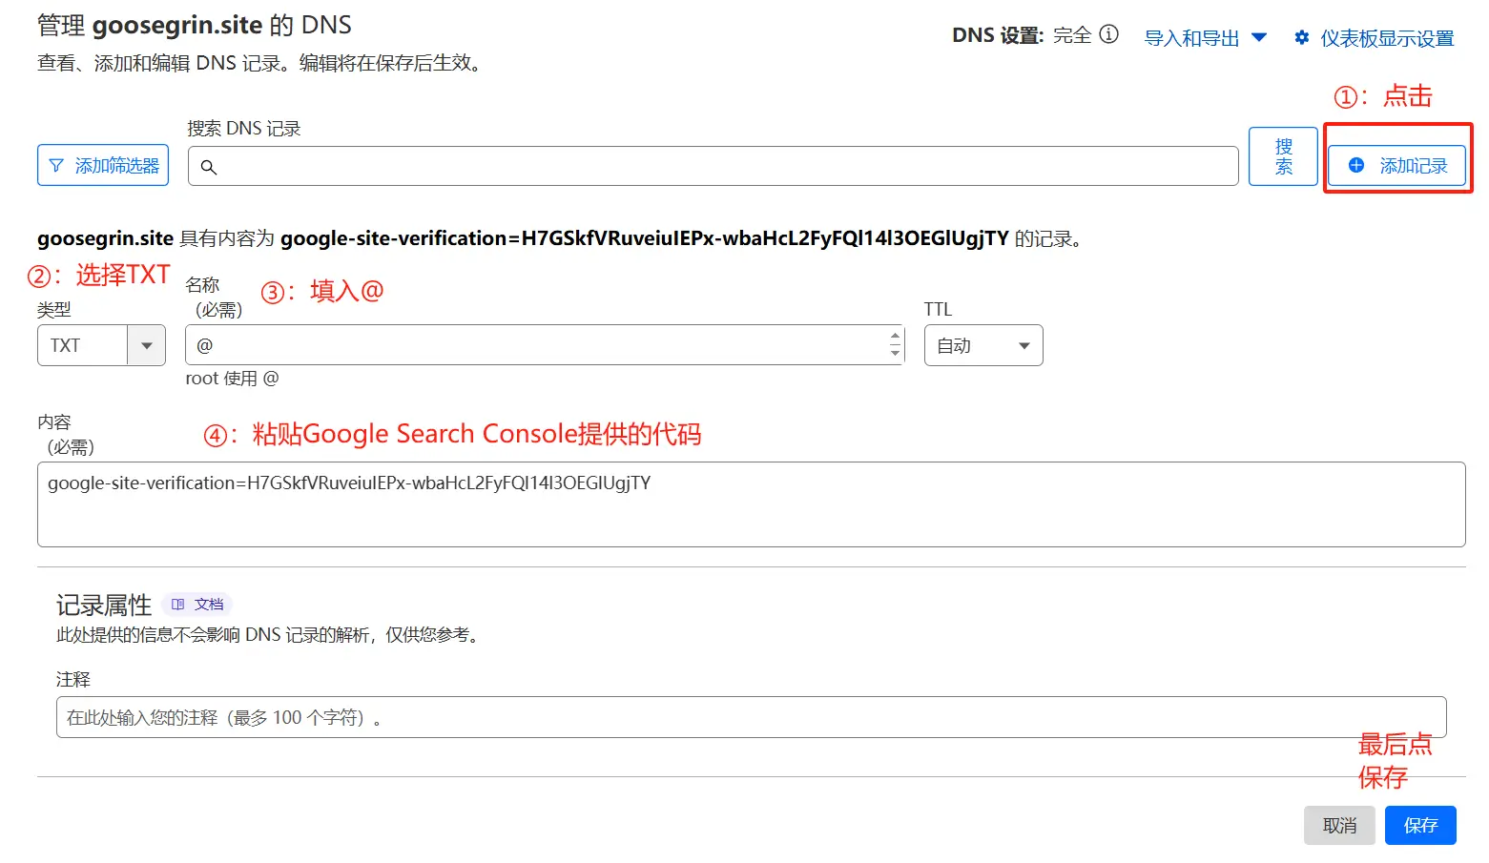This screenshot has width=1489, height=863.
Task: Save the DNS record with 保存
Action: point(1419,826)
